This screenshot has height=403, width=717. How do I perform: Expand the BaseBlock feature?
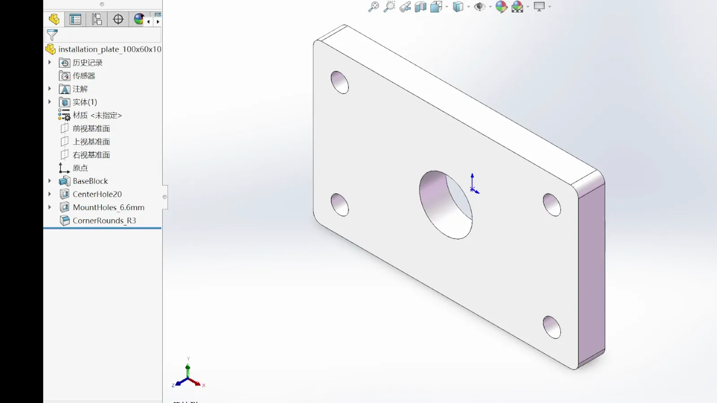click(50, 181)
